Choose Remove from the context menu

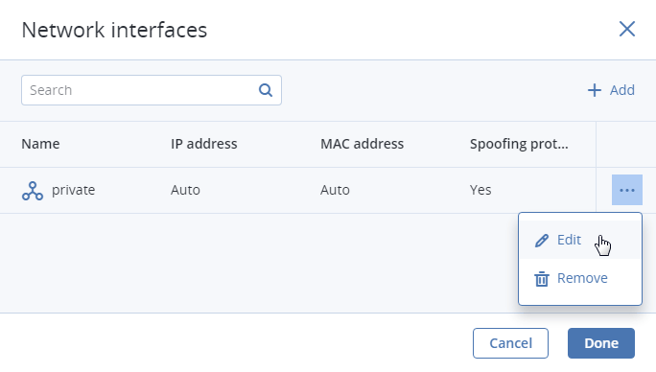[580, 278]
